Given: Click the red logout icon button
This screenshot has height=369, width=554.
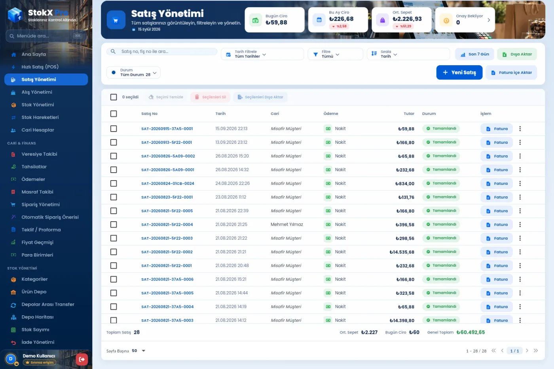Looking at the screenshot, I should pyautogui.click(x=82, y=359).
